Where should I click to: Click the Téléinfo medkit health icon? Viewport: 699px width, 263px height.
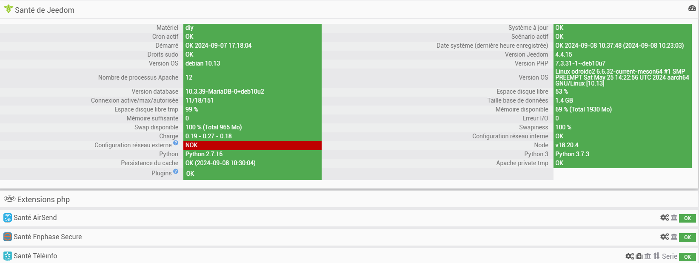(x=639, y=256)
